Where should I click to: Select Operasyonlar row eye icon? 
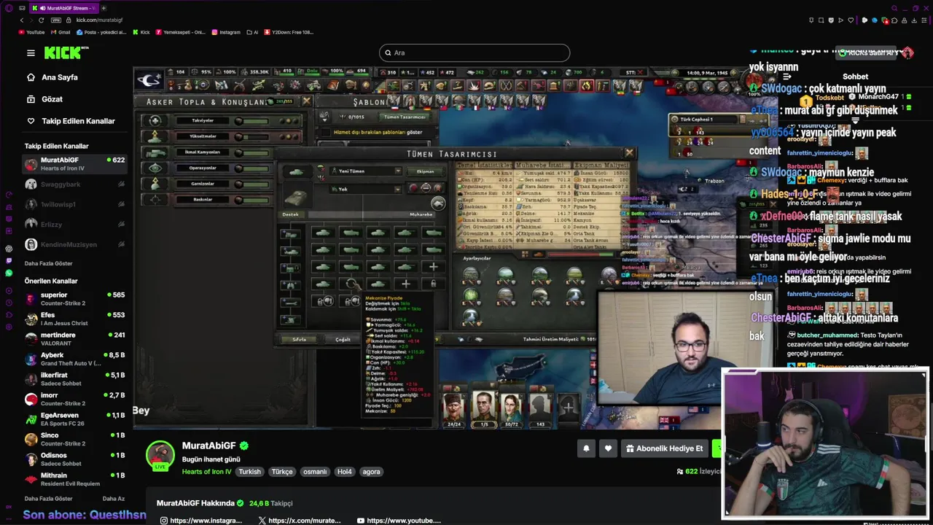[x=155, y=168]
